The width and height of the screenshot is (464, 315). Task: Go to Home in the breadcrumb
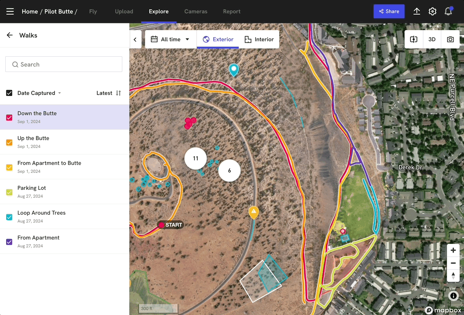click(x=30, y=11)
